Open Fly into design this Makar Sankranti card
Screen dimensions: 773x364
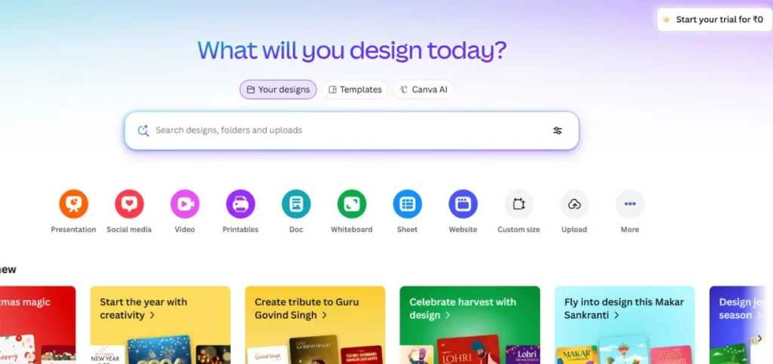(624, 325)
